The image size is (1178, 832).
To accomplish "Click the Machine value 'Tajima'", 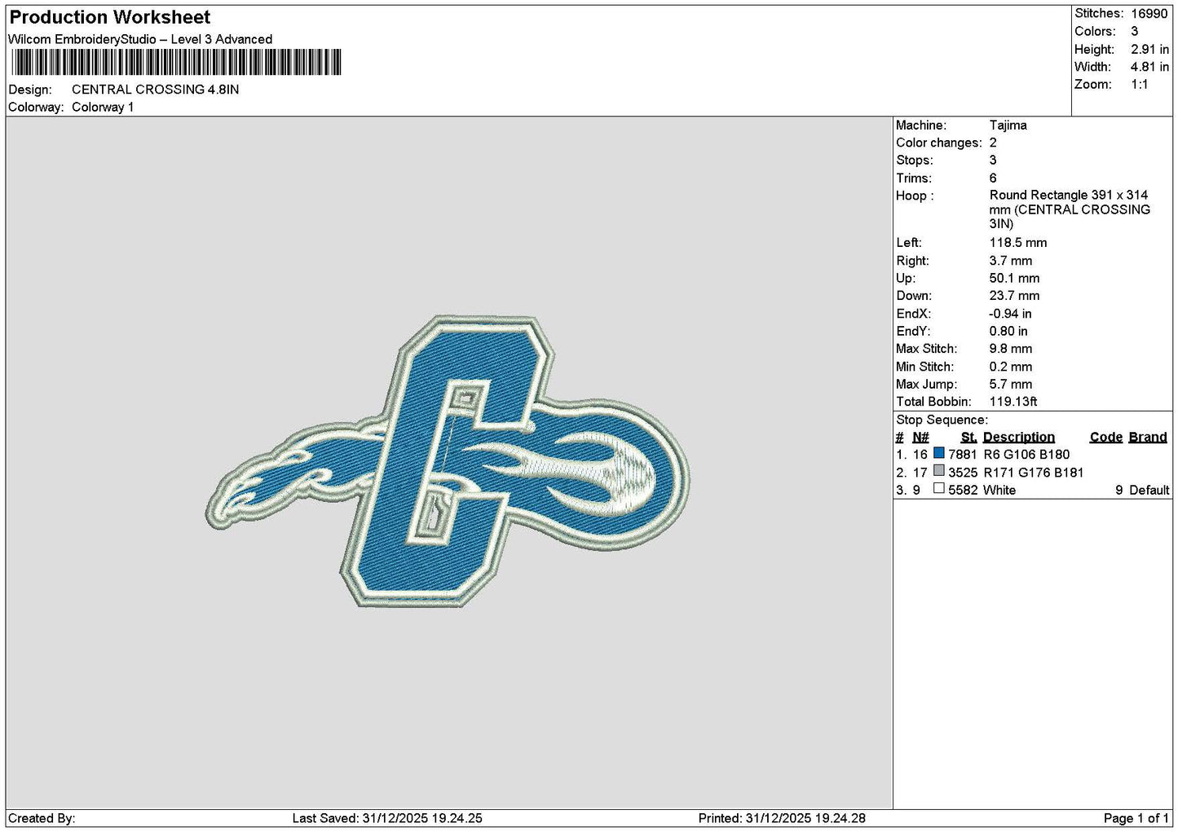I will pyautogui.click(x=1008, y=125).
